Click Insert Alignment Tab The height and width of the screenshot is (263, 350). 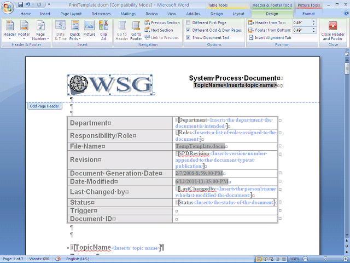(270, 38)
